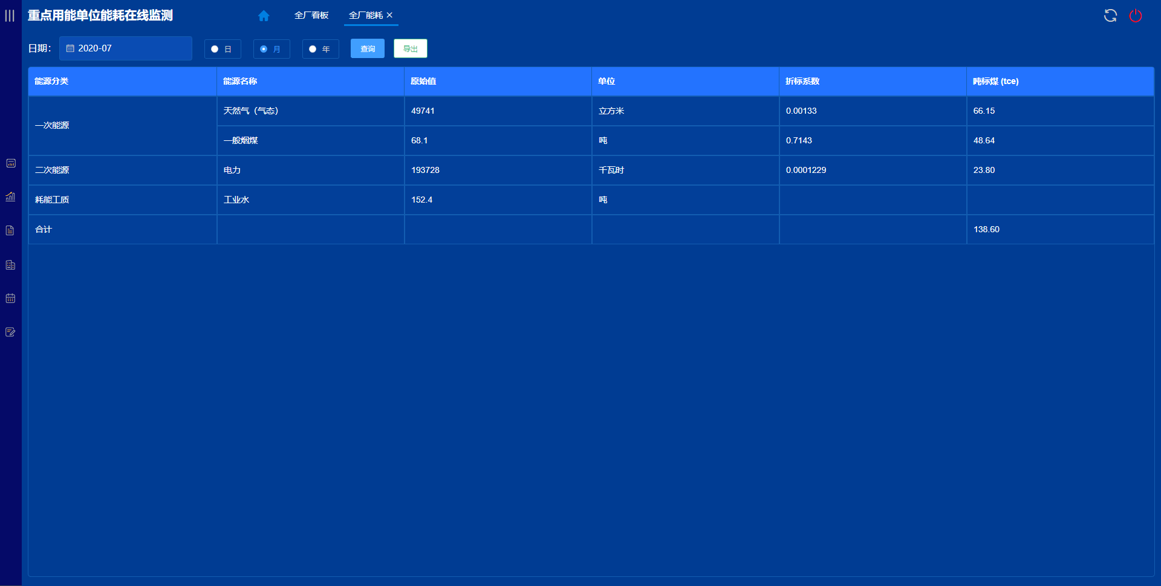1161x586 pixels.
Task: Click the raw value 49741
Action: pyautogui.click(x=423, y=111)
